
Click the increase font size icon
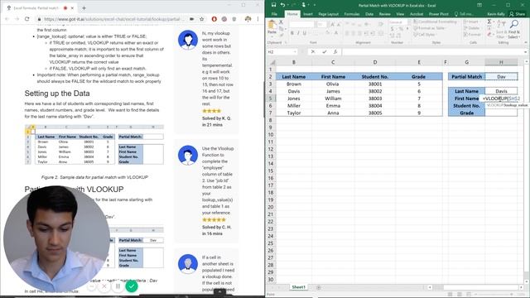tap(333, 25)
